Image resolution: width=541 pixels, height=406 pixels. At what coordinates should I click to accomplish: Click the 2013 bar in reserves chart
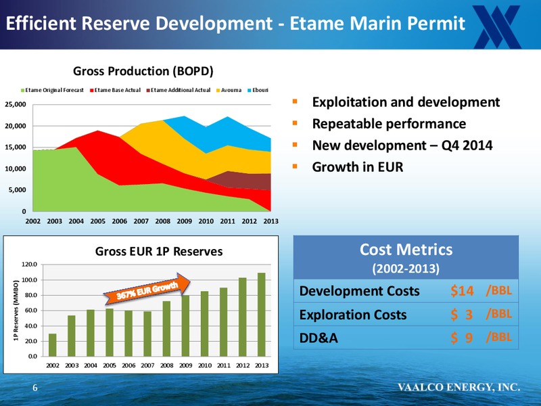[x=262, y=315]
